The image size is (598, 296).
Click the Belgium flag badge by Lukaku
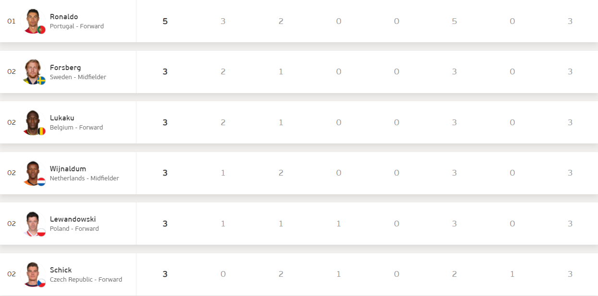pyautogui.click(x=41, y=131)
